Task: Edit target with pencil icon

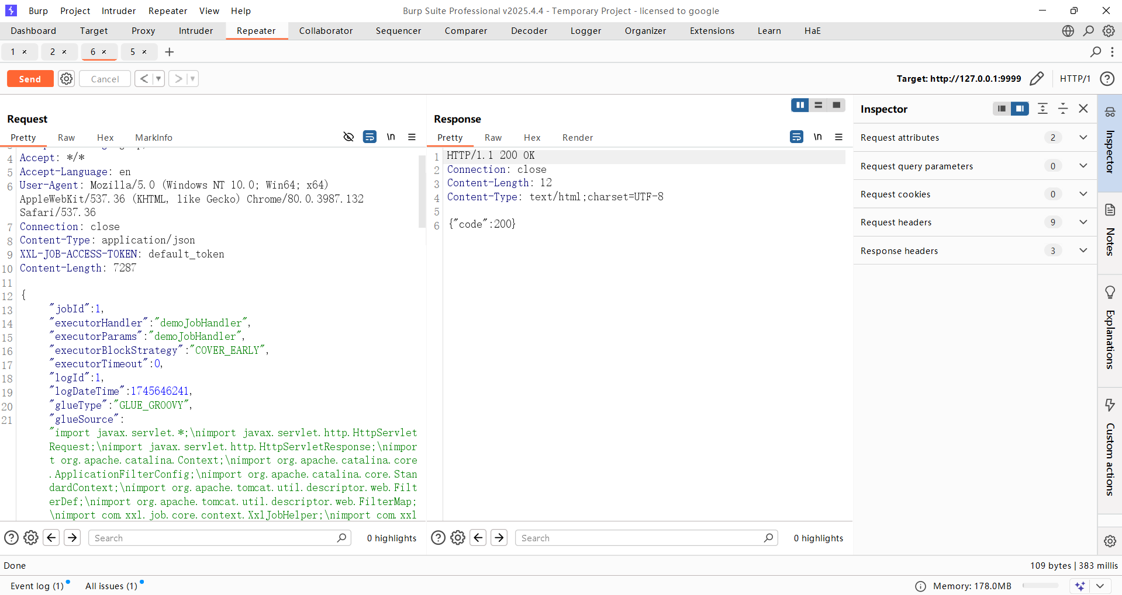Action: tap(1037, 79)
